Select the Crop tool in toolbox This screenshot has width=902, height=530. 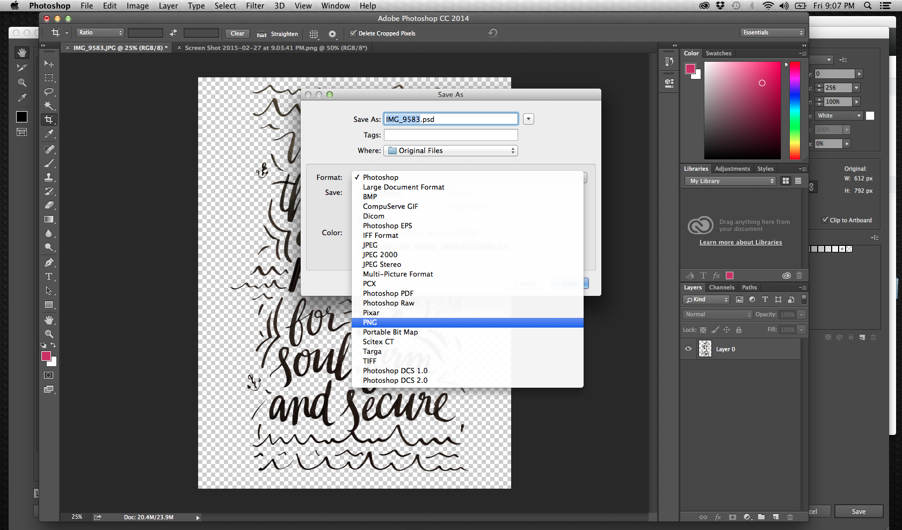pyautogui.click(x=49, y=119)
